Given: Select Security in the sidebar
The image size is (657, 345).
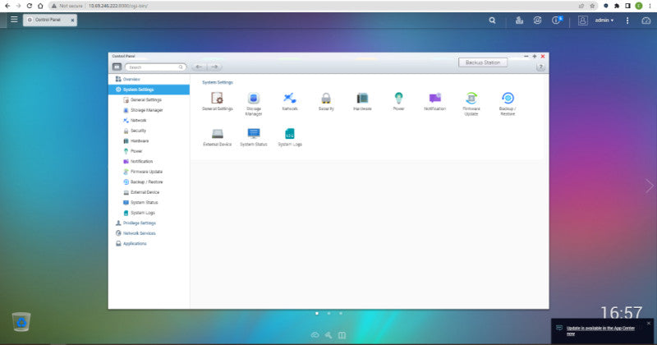Looking at the screenshot, I should [x=149, y=131].
